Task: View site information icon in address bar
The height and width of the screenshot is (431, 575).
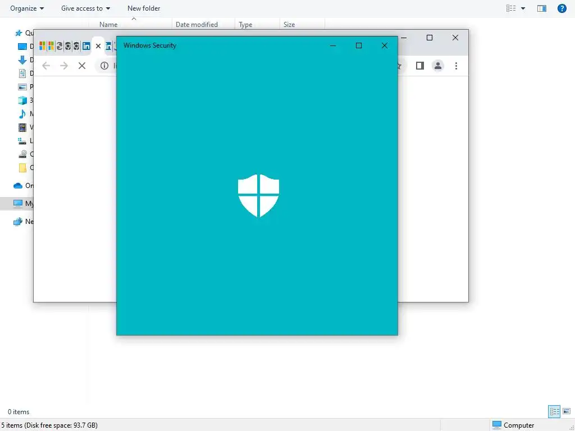Action: point(104,66)
